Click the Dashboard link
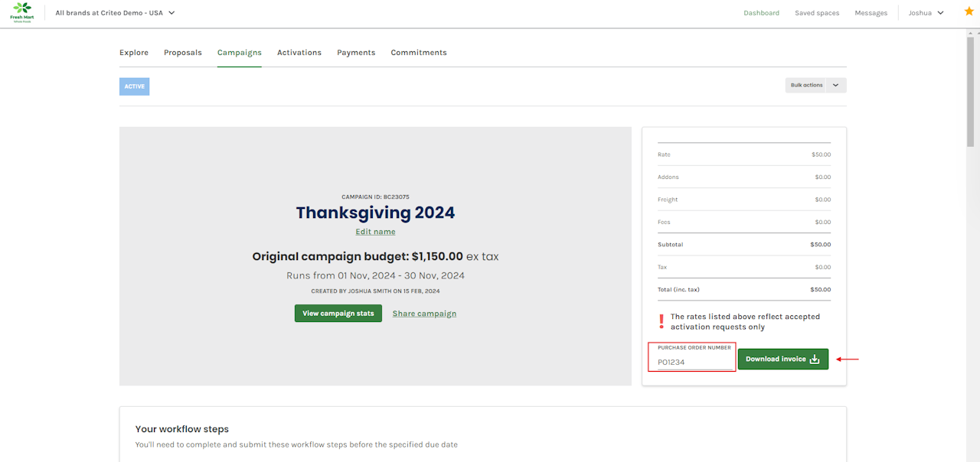The width and height of the screenshot is (980, 462). pyautogui.click(x=761, y=13)
